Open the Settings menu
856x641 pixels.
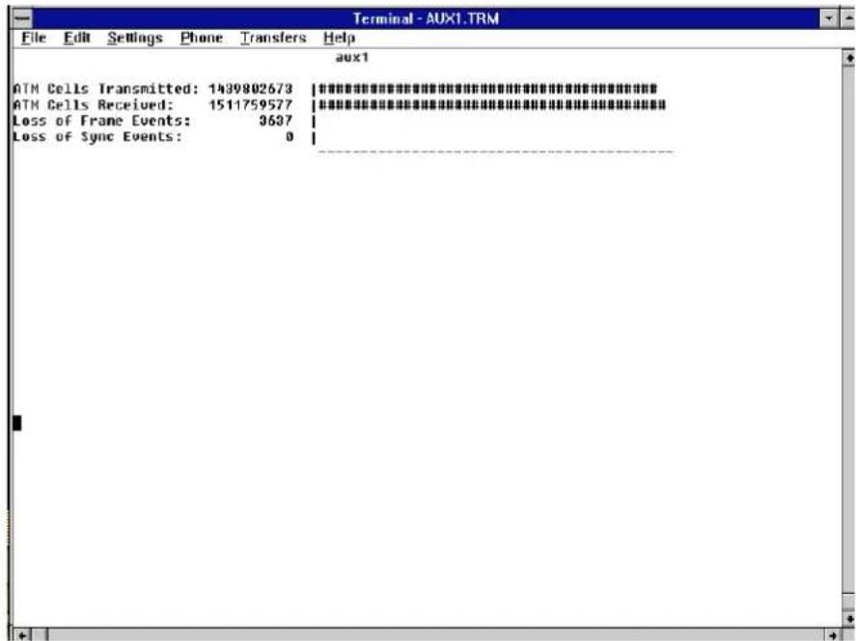coord(135,38)
